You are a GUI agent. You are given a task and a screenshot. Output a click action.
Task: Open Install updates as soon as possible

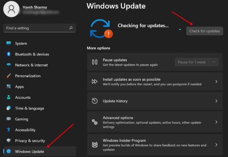[x=155, y=82]
